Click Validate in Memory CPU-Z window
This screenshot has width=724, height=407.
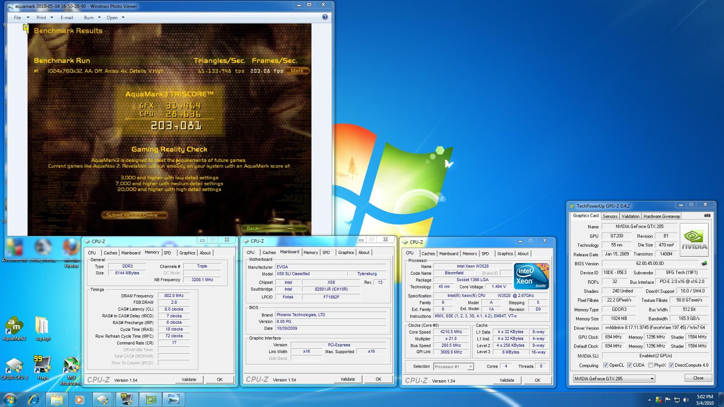tap(189, 379)
